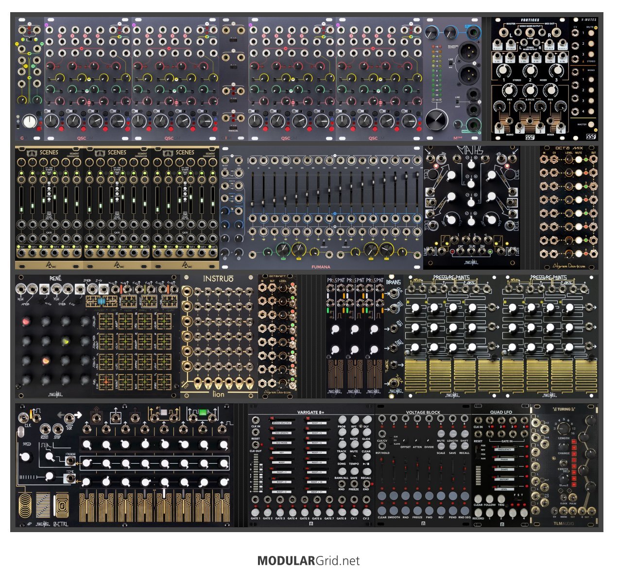The height and width of the screenshot is (571, 618).
Task: Click mono mixer input jack 4 on Vortices
Action: tap(561, 125)
